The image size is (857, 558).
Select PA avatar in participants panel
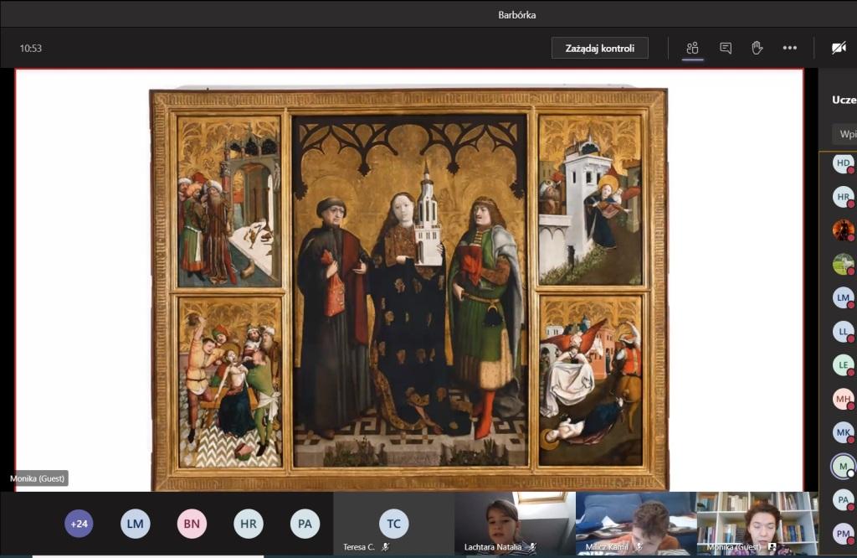844,499
